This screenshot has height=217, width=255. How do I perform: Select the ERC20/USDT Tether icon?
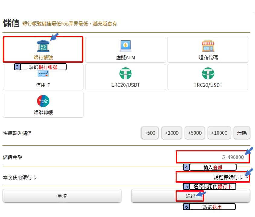pos(125,73)
